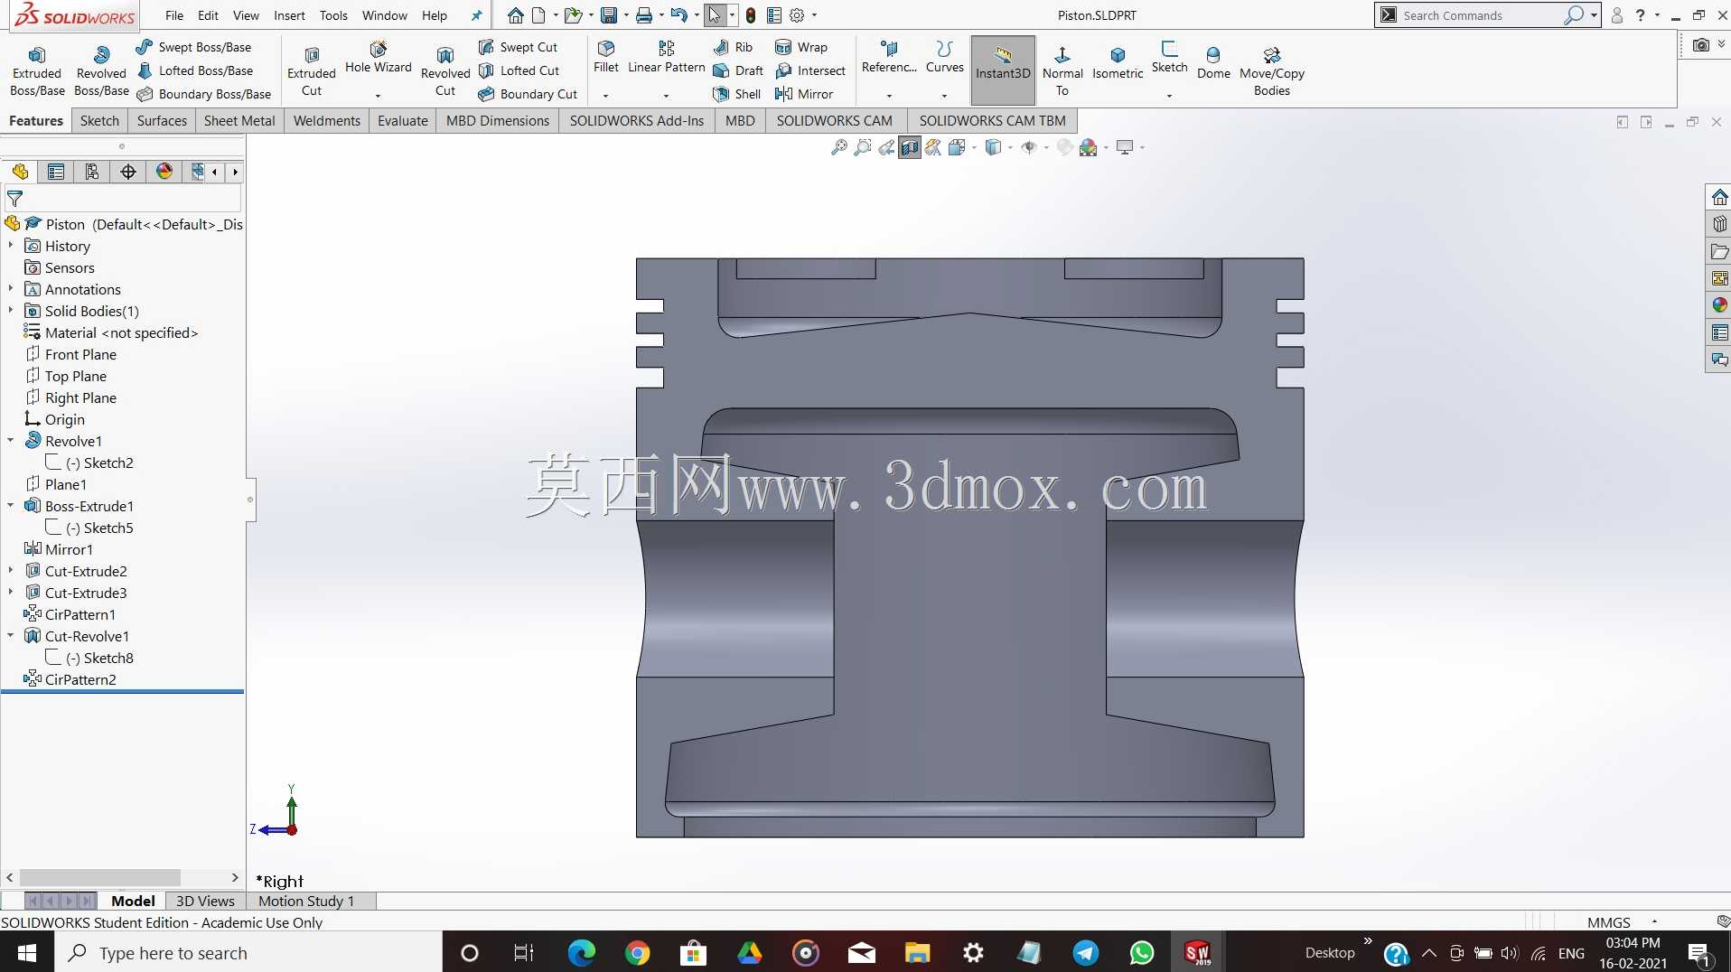The height and width of the screenshot is (972, 1731).
Task: Open the Reference Geometry tool
Action: [x=889, y=57]
